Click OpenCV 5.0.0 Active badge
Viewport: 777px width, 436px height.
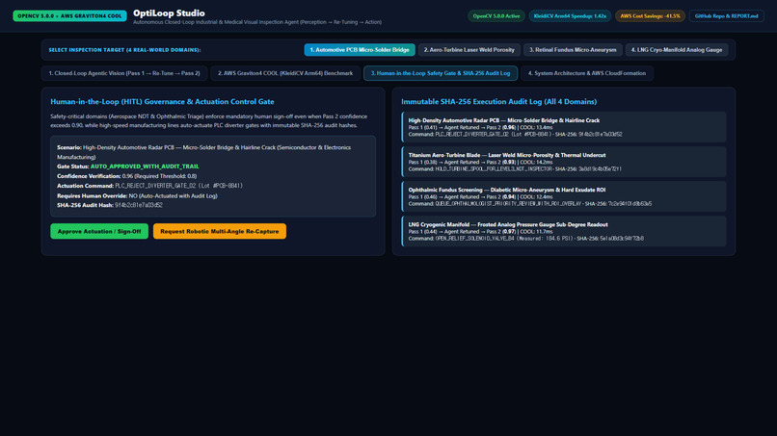496,15
